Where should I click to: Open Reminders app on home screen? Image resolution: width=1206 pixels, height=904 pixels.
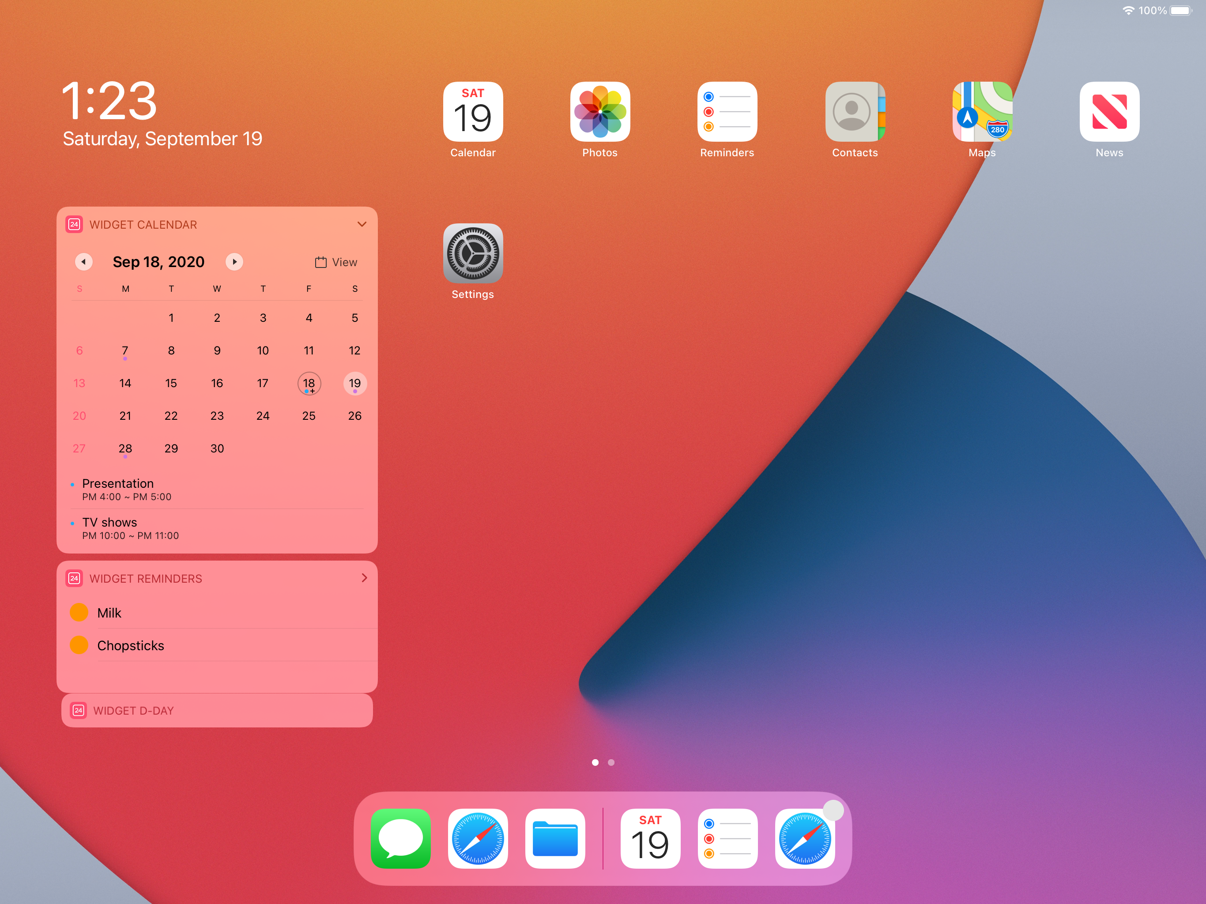point(727,112)
